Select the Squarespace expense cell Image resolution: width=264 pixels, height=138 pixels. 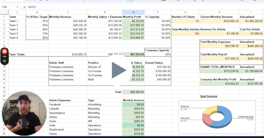coord(68,113)
